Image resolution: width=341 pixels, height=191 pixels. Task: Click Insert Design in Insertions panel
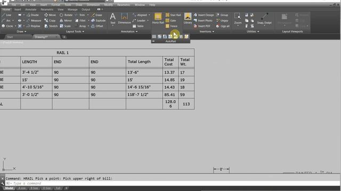[204, 15]
